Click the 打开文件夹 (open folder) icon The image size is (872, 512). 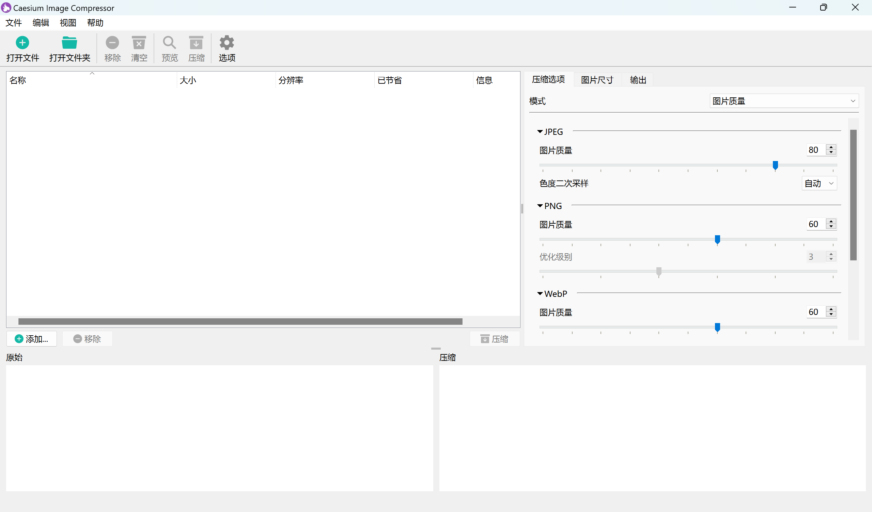pos(69,43)
